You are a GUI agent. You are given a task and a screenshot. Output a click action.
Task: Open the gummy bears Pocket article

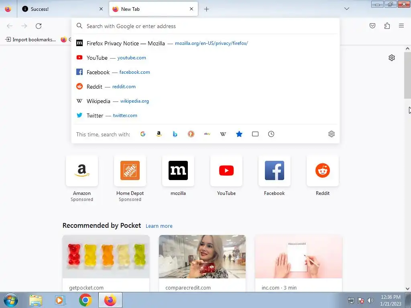(x=106, y=263)
